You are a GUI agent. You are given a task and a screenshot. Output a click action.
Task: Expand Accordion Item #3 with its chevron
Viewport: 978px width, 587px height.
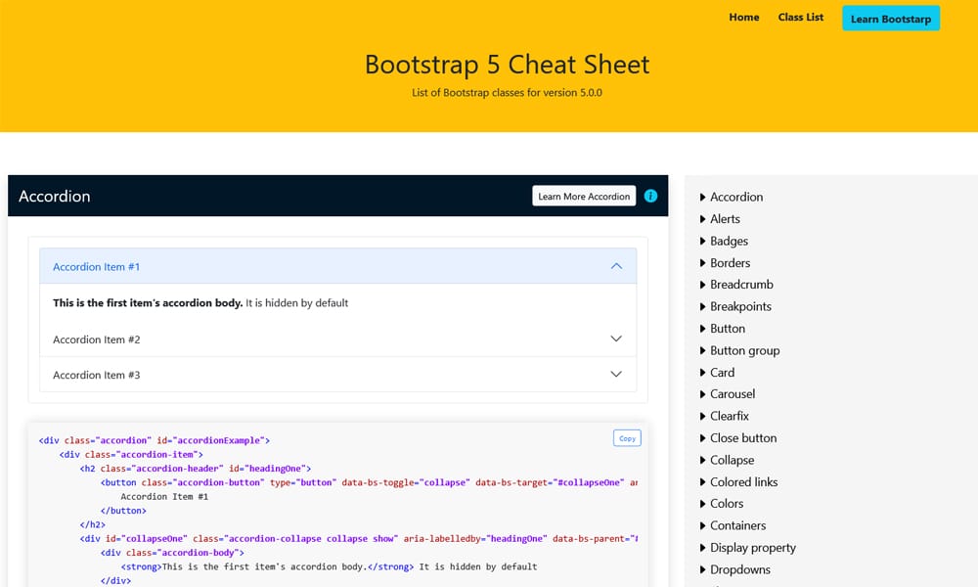tap(616, 374)
